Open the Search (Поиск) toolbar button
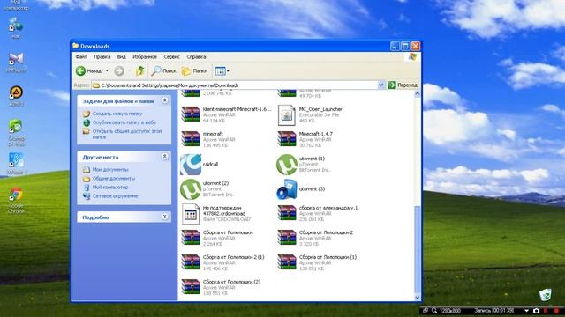 [x=163, y=70]
